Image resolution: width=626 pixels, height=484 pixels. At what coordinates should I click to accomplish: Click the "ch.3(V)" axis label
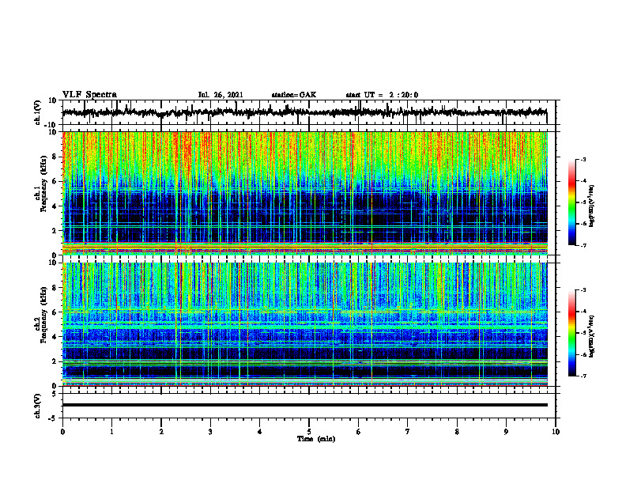37,406
